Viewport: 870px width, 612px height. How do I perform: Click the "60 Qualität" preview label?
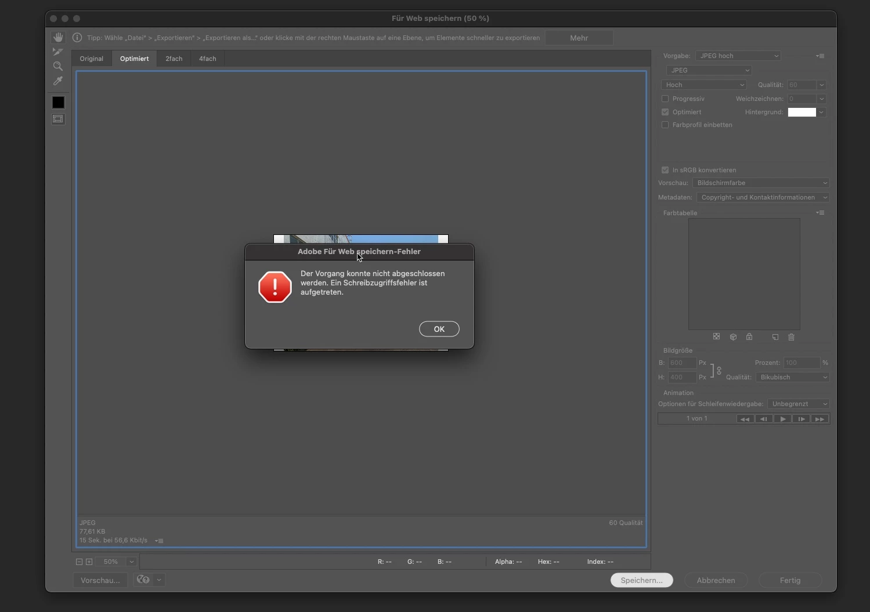click(626, 523)
